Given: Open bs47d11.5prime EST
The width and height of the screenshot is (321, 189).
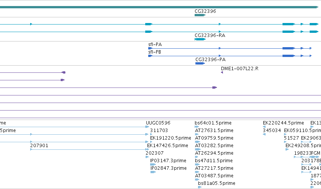Looking at the screenshot, I should [x=214, y=161].
